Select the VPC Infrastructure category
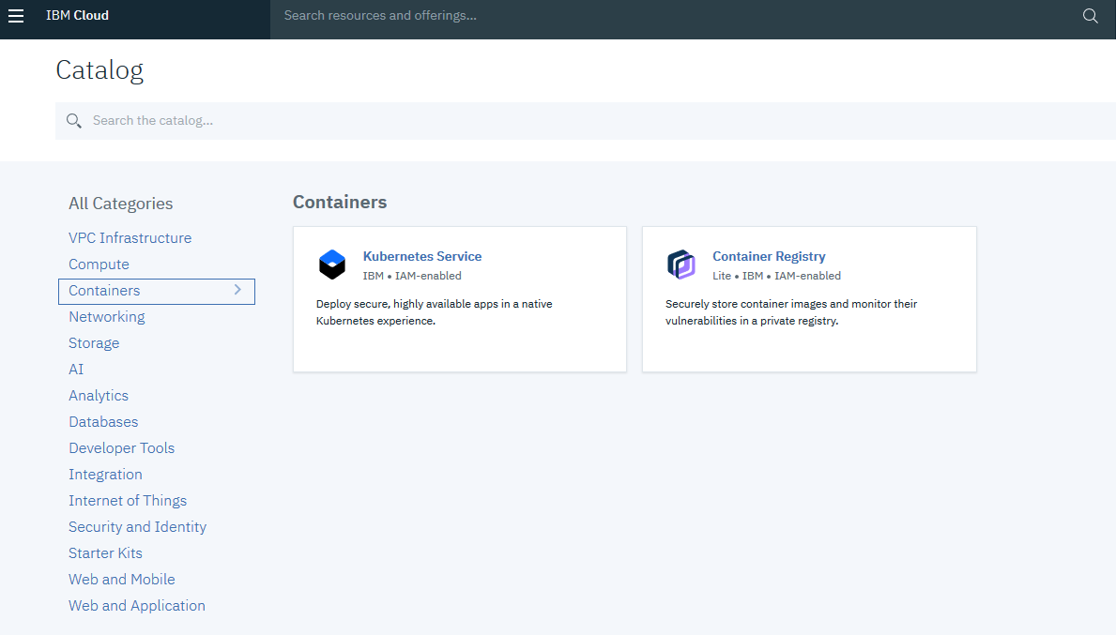This screenshot has width=1116, height=635. pos(130,238)
